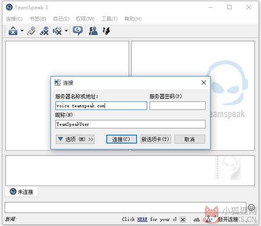The image size is (261, 226).
Task: Open the away status dropdown arrow
Action: (x=22, y=31)
